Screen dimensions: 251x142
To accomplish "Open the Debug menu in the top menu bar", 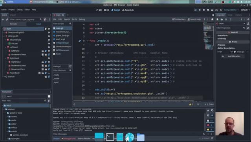I will pyautogui.click(x=20, y=10).
